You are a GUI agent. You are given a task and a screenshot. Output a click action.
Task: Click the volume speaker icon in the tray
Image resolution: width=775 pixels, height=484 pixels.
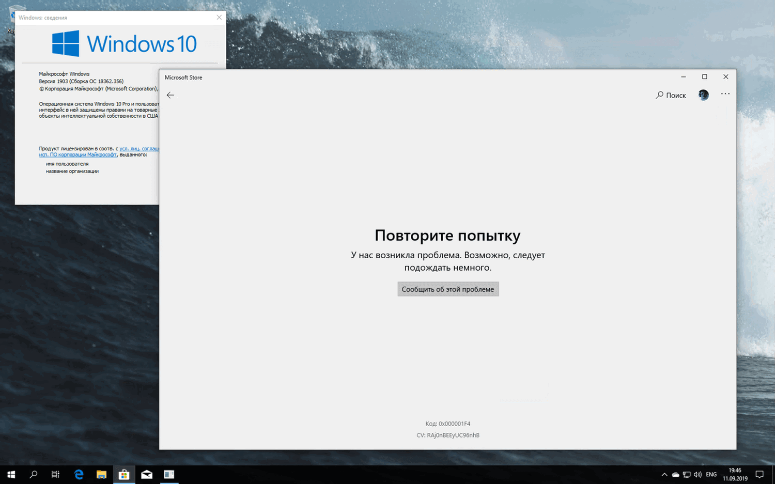698,474
